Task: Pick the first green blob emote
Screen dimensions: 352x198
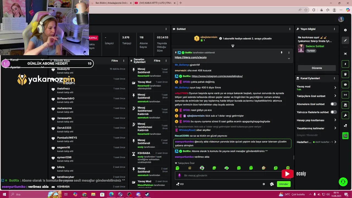Action: point(177,168)
